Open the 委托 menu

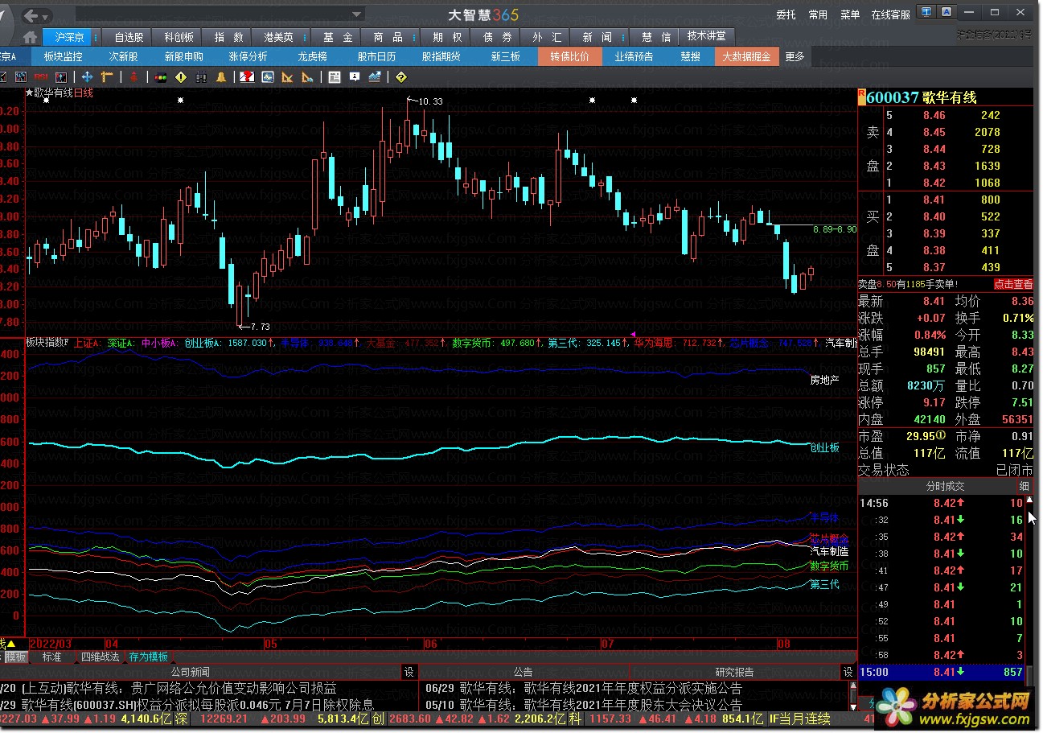tap(786, 14)
